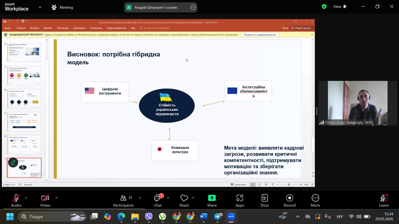Unmute the Audio microphone

[x=16, y=200]
